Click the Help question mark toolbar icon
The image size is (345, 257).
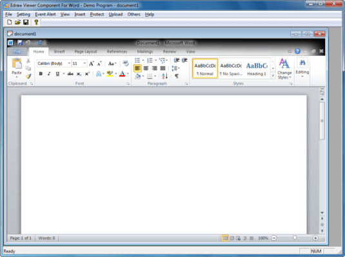coord(36,22)
